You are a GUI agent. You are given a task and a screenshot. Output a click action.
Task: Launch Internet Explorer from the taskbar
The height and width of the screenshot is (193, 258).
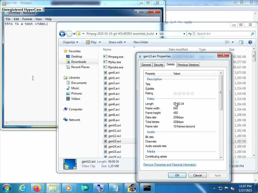tap(22, 188)
